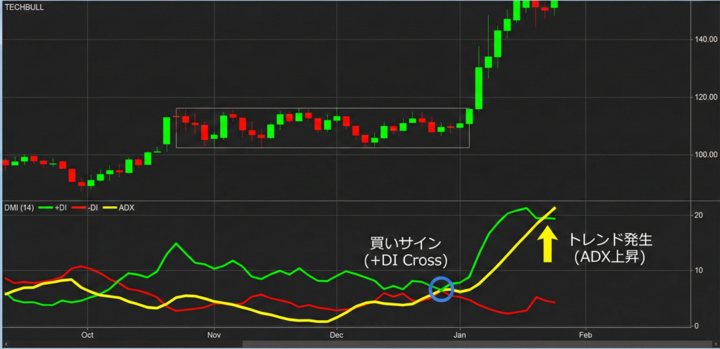Click the 140.00 price axis label
Screen dimensions: 720x349
point(703,39)
